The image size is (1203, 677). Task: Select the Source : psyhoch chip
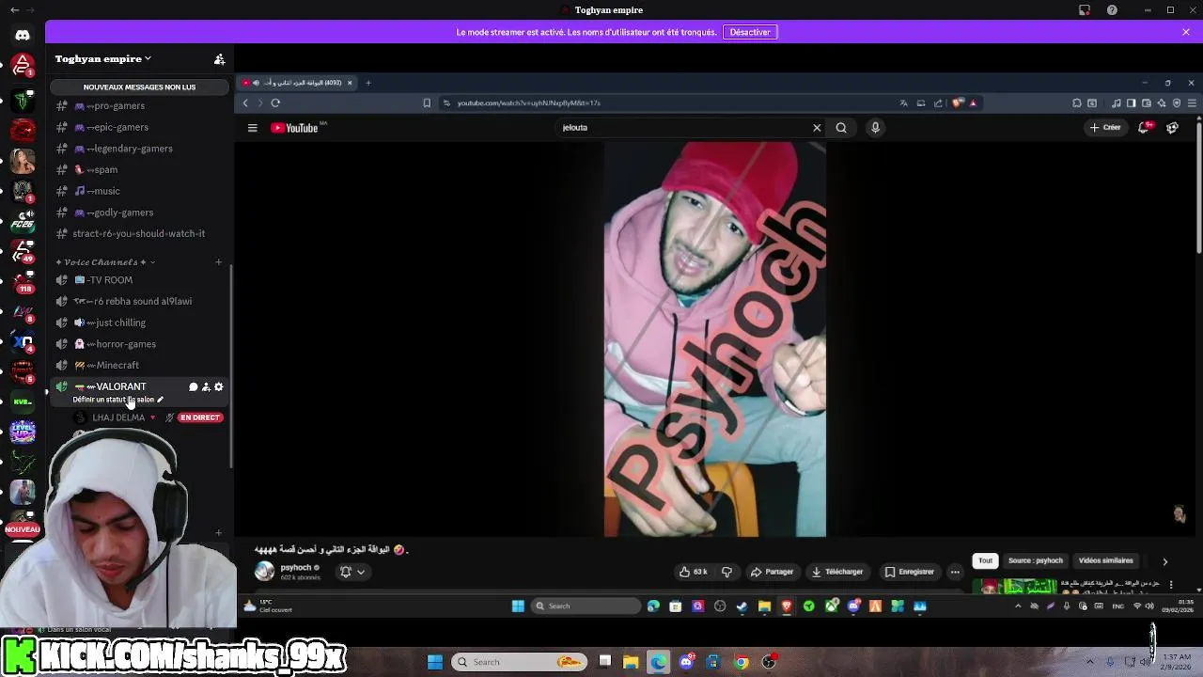coord(1036,560)
